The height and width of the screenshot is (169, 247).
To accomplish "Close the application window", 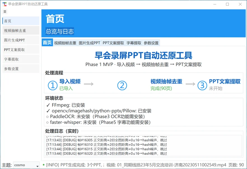I will [240, 4].
